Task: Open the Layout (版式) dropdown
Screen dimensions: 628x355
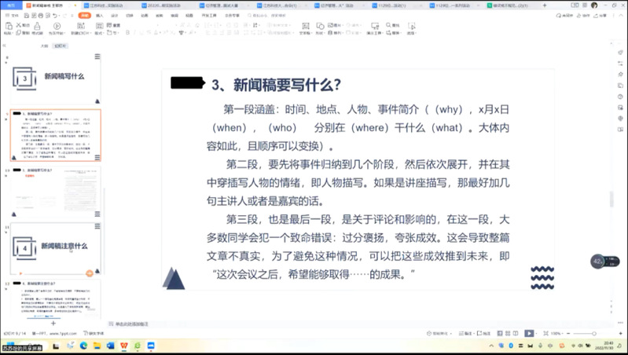Action: pyautogui.click(x=98, y=34)
